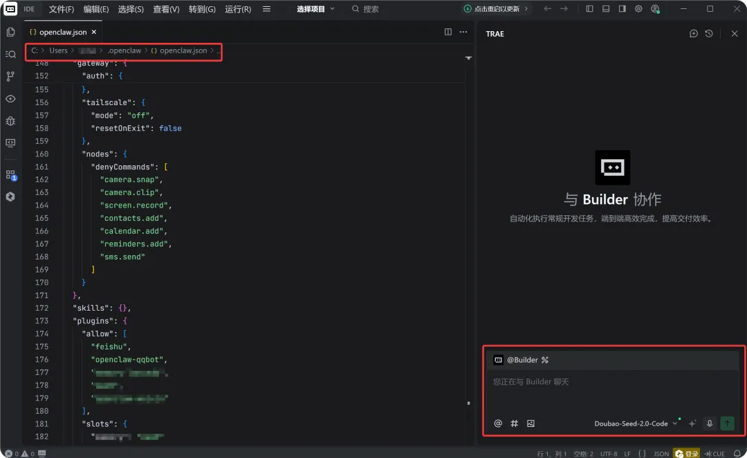747x458 pixels.
Task: Switch to IDE mode label
Action: coord(29,8)
